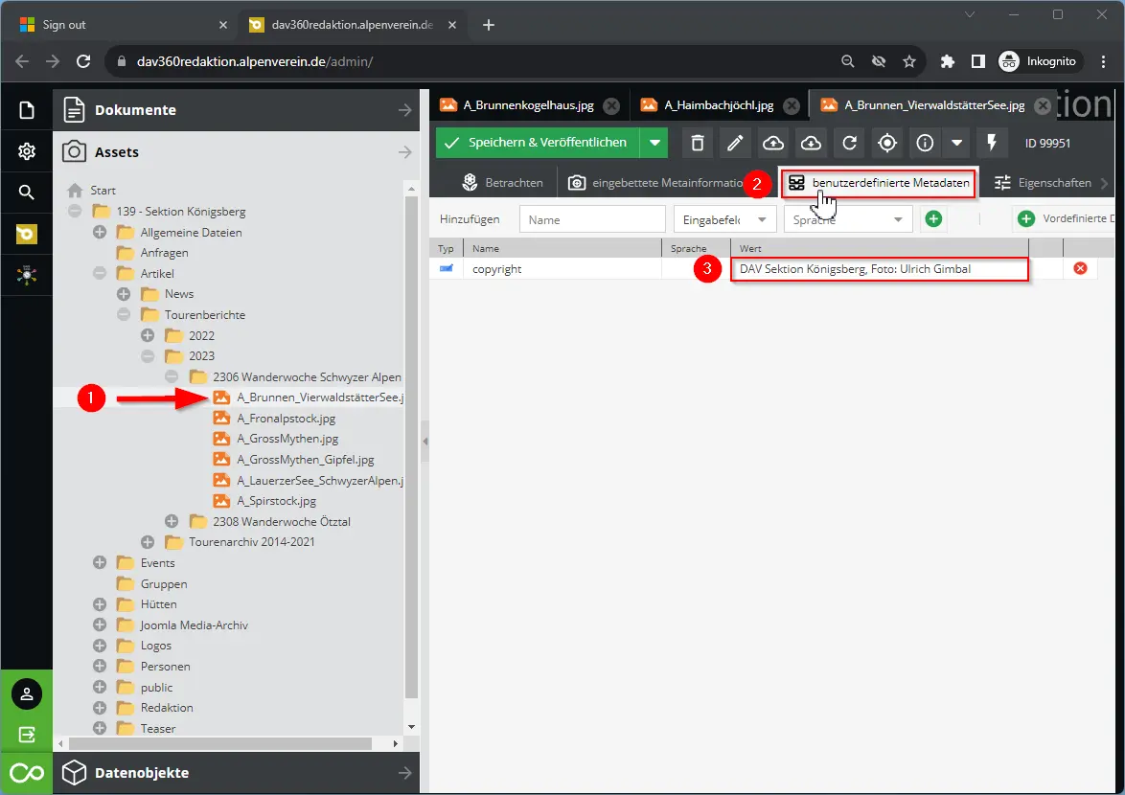The height and width of the screenshot is (795, 1125).
Task: Click Speichern & Veröffentlichen button
Action: tap(536, 143)
